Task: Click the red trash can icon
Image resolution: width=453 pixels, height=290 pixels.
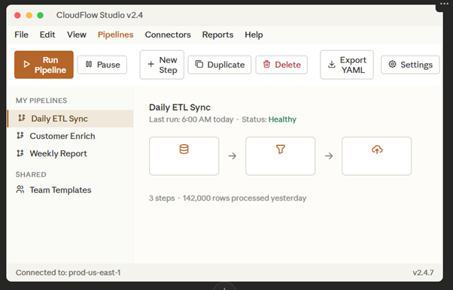Action: pyautogui.click(x=266, y=64)
